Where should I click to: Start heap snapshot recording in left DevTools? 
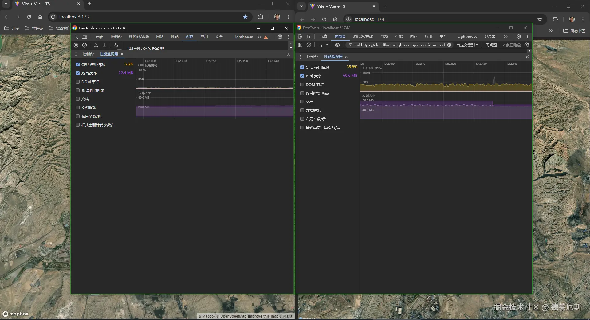tap(76, 45)
